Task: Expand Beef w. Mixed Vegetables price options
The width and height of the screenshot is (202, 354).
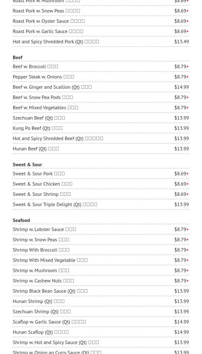Action: (x=187, y=107)
